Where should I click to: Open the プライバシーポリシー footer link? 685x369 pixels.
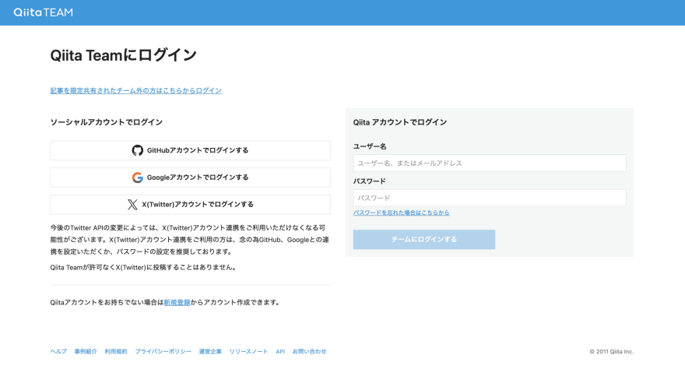point(163,352)
